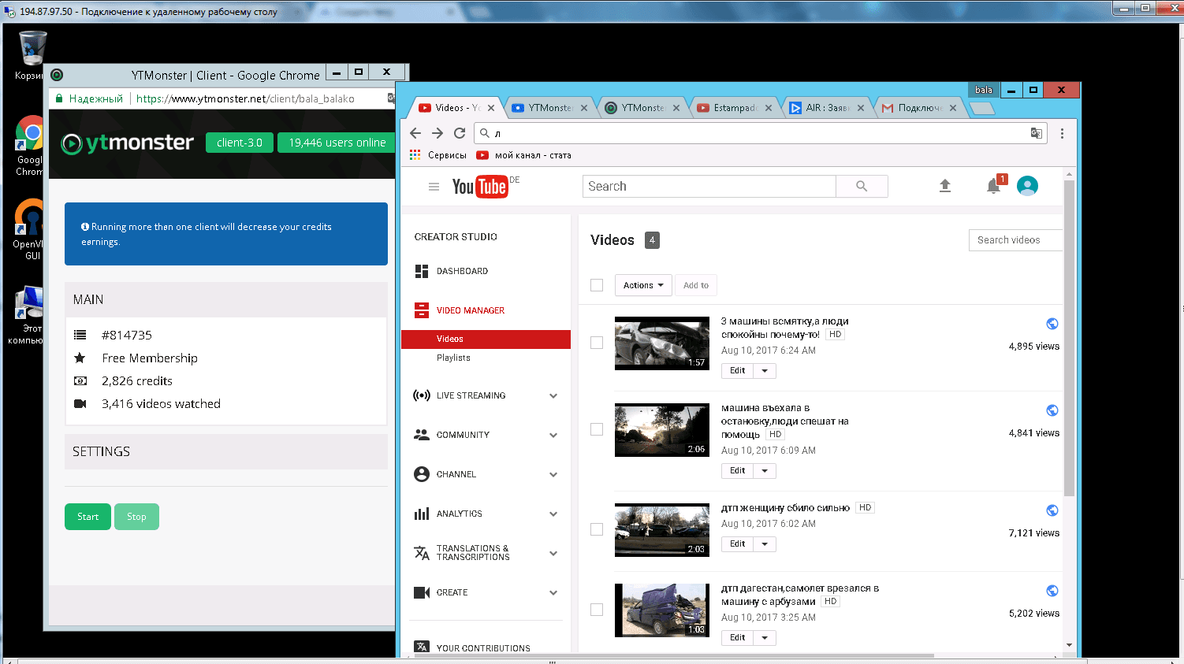This screenshot has height=664, width=1184.
Task: Open the This Computer desktop icon
Action: [28, 315]
